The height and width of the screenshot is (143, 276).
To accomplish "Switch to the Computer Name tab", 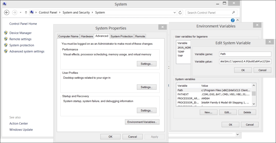I will 68,36.
